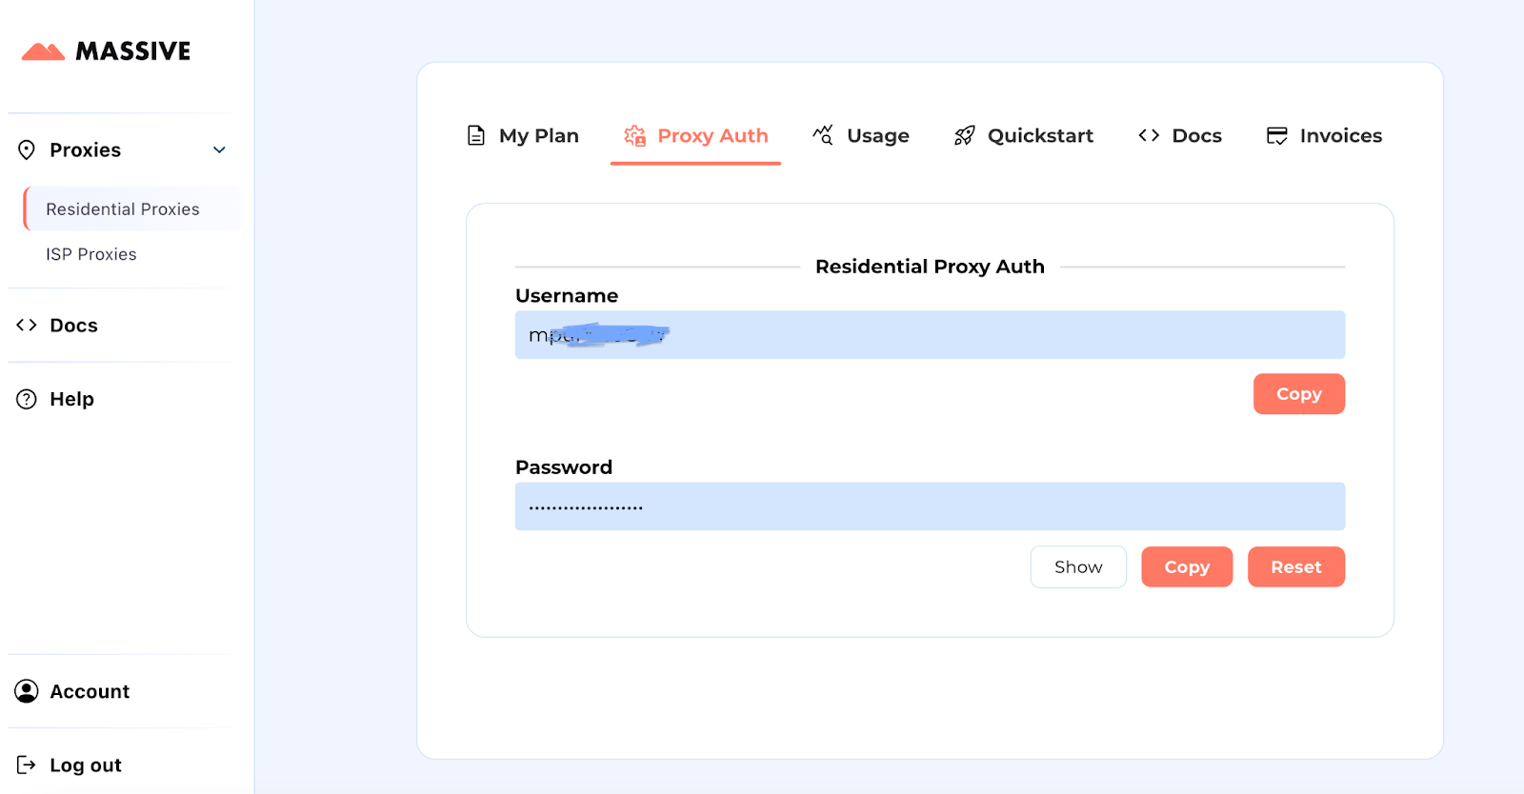This screenshot has height=794, width=1524.
Task: Copy the username
Action: tap(1298, 394)
